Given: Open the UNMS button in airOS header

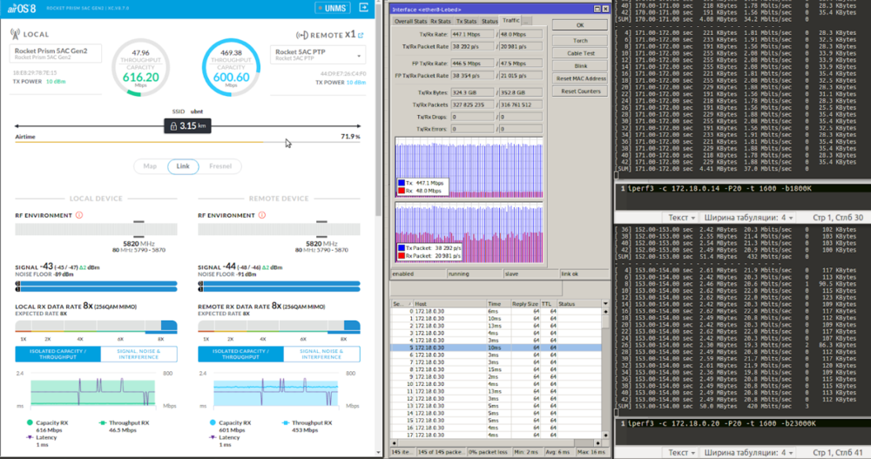Looking at the screenshot, I should (x=332, y=8).
